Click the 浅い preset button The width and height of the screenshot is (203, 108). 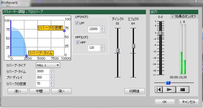(18, 91)
